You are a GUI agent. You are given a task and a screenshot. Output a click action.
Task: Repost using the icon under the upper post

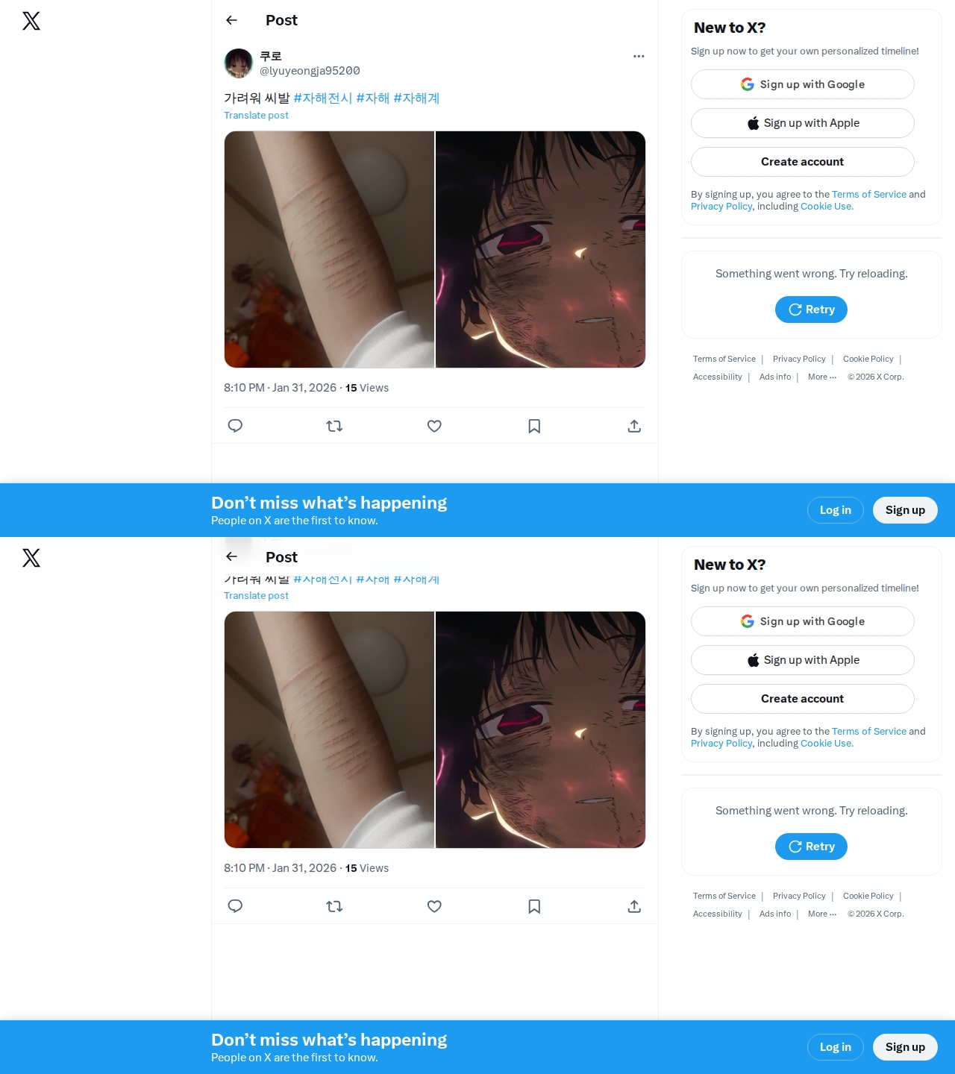point(334,426)
